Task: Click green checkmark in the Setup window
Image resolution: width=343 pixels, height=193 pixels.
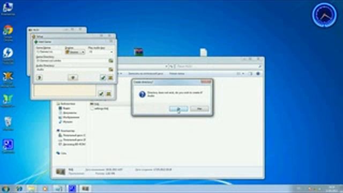Action: (x=101, y=94)
